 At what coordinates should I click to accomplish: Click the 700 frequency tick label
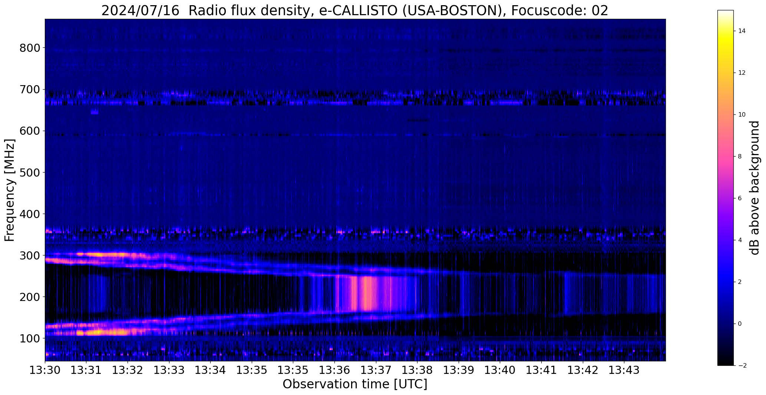point(29,89)
